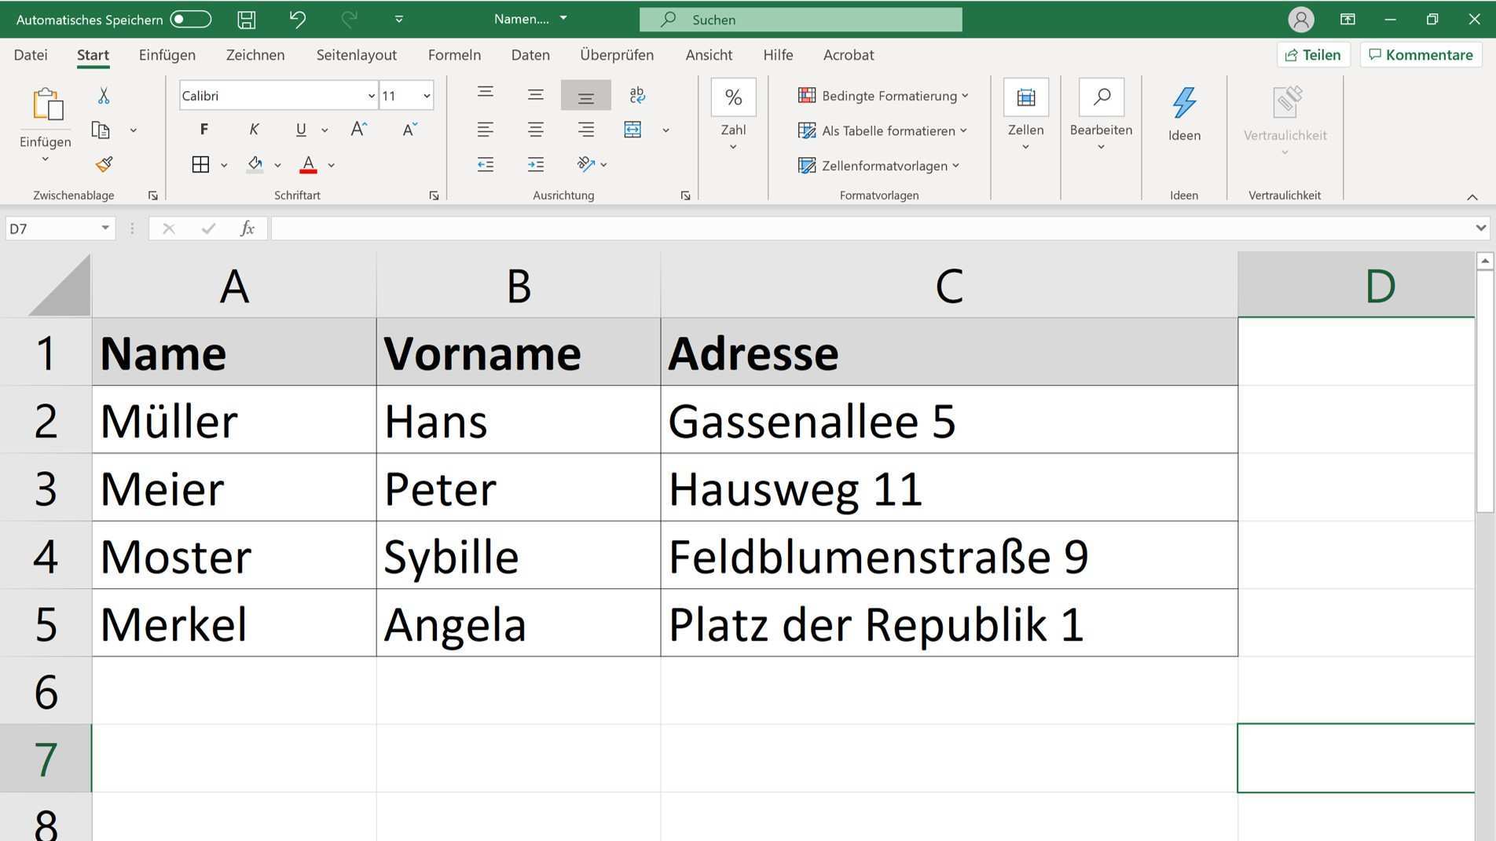Click the Suchen search field
This screenshot has width=1496, height=841.
tap(801, 20)
